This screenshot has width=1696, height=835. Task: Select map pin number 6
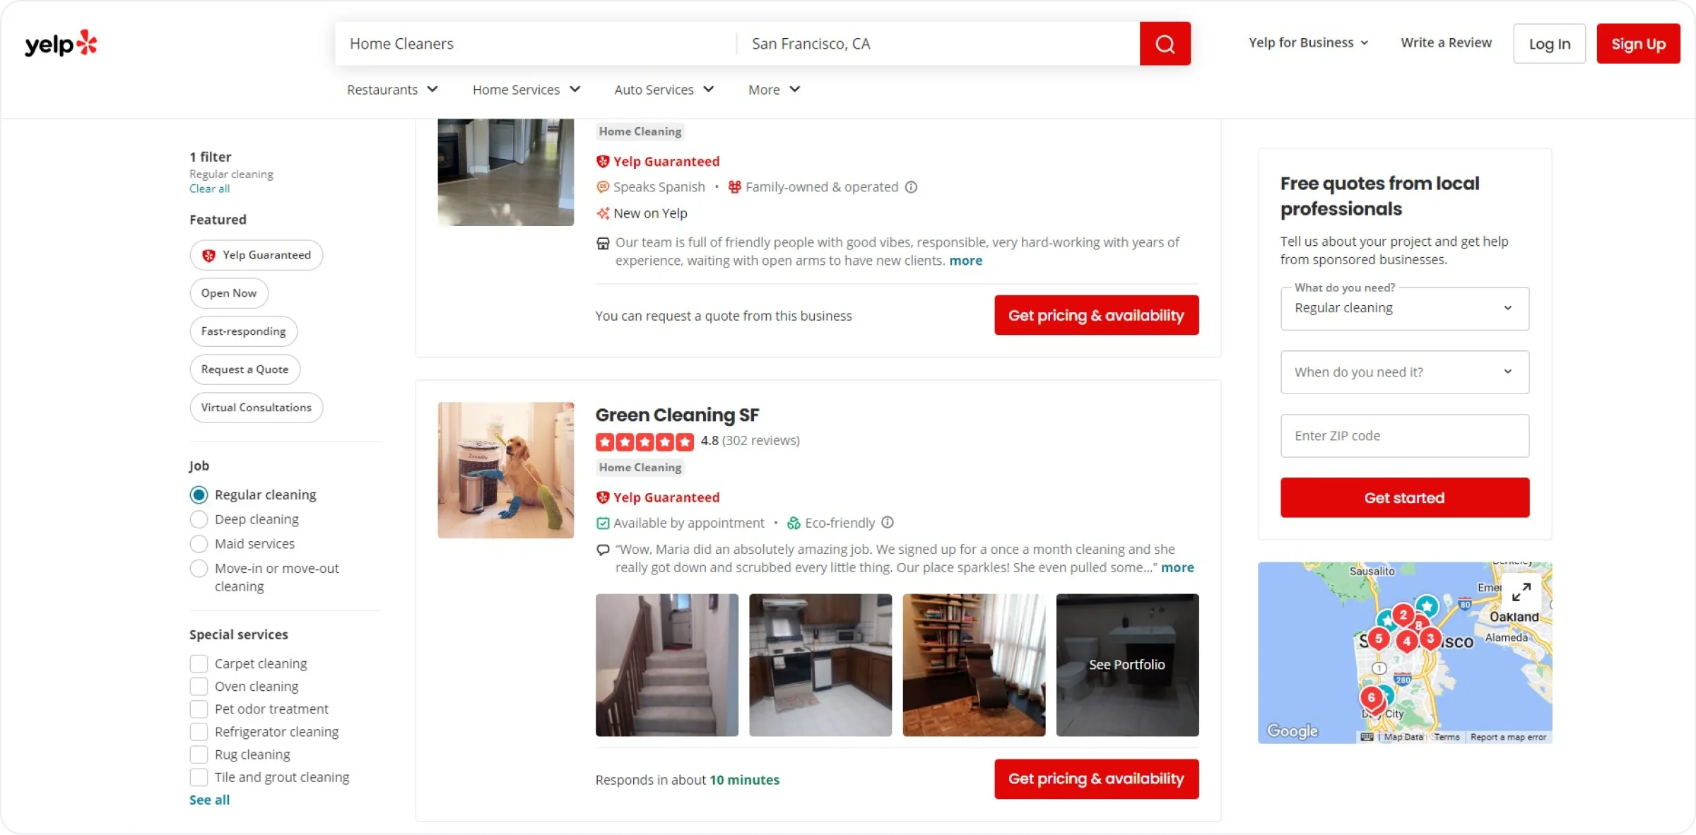[x=1371, y=698]
